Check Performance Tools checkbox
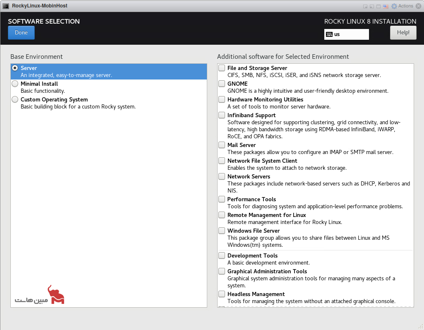The image size is (424, 330). pyautogui.click(x=222, y=199)
